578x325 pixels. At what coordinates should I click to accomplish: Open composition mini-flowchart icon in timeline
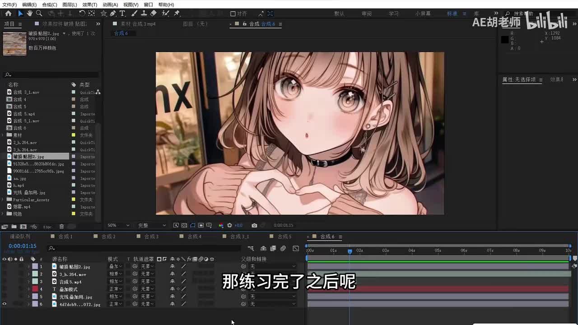[251, 248]
